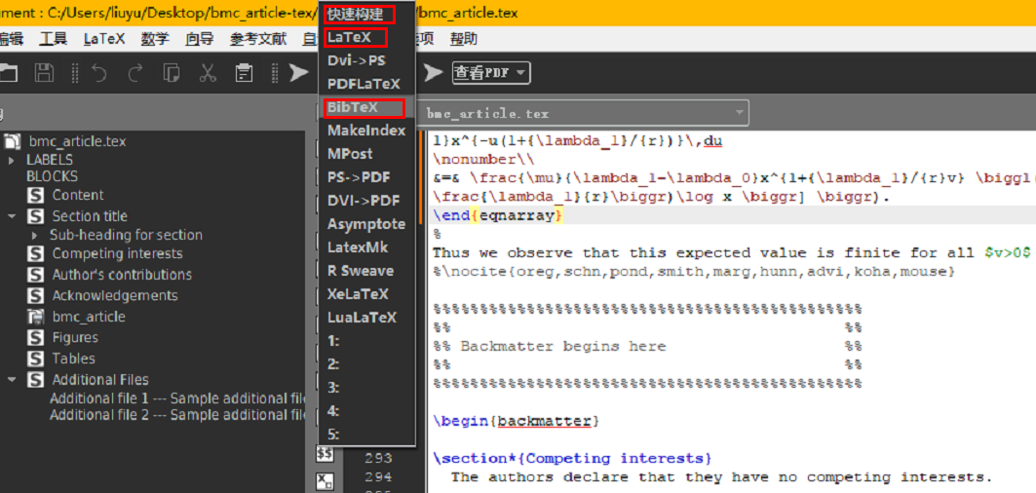Click the BLOCKS tree entry
This screenshot has width=1036, height=493.
(53, 176)
